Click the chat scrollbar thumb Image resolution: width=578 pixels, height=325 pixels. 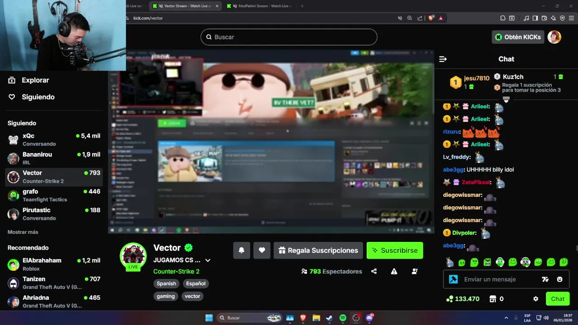(576, 248)
